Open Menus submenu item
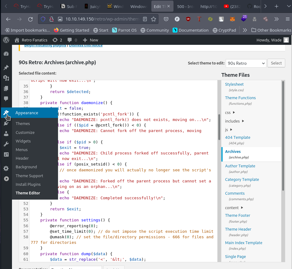The width and height of the screenshot is (292, 269). [21, 150]
